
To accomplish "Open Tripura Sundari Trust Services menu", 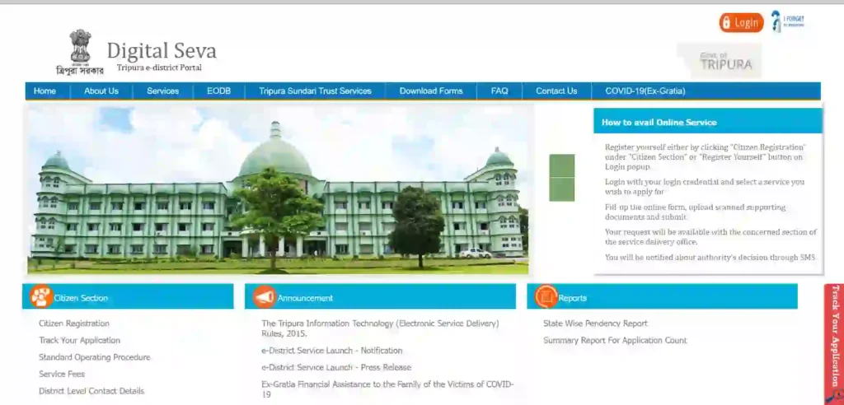I will [315, 91].
